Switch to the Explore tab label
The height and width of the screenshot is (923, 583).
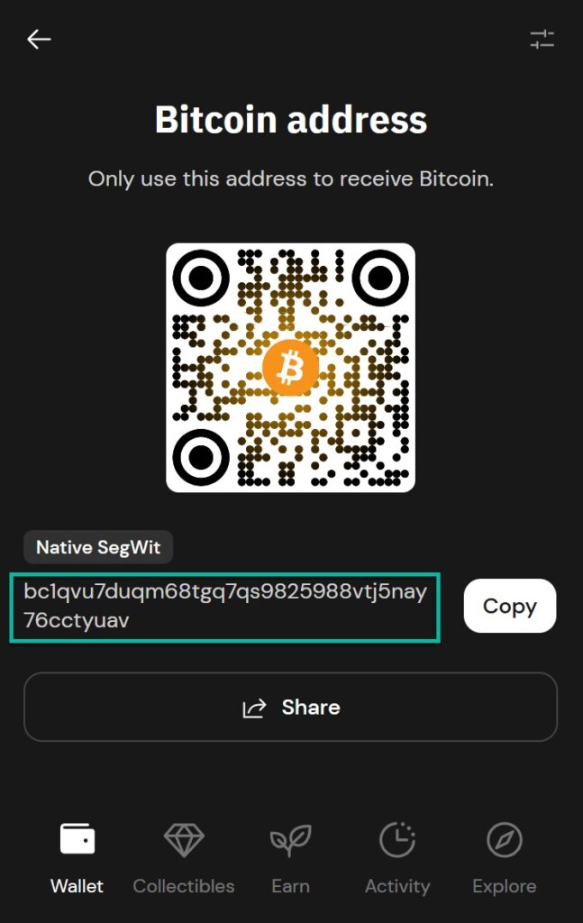(505, 887)
